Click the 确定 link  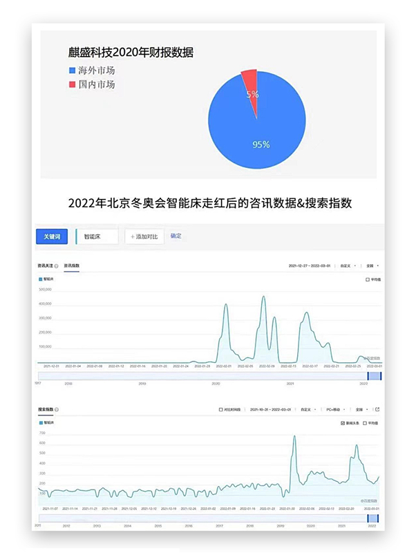176,236
